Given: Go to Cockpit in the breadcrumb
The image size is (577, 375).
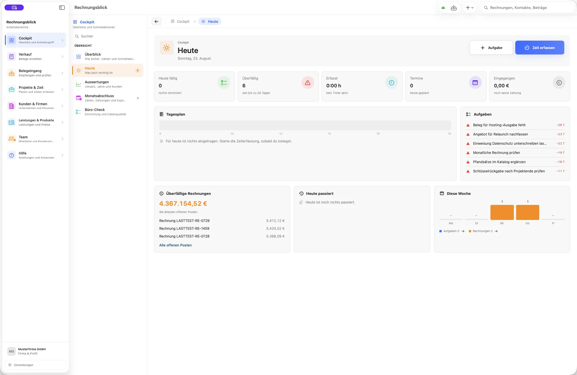Looking at the screenshot, I should (x=180, y=21).
